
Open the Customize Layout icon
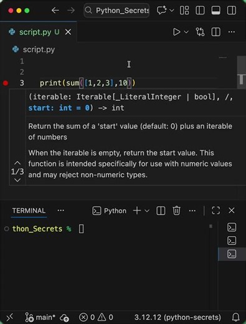point(184,10)
